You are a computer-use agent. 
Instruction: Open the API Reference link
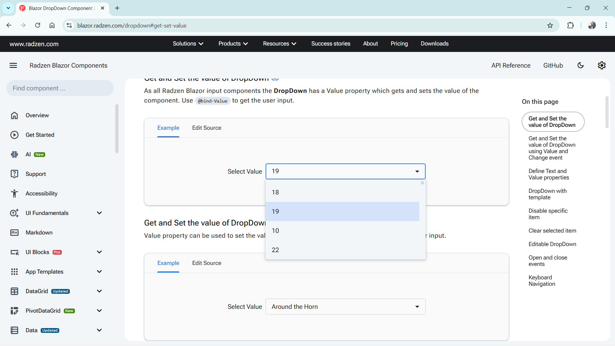(x=511, y=65)
